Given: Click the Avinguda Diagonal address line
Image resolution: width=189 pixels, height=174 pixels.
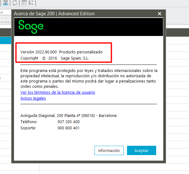Looking at the screenshot, I should (68, 116).
